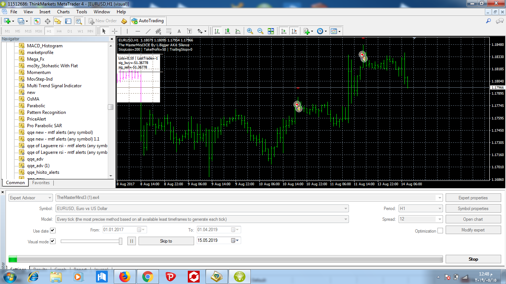506x284 pixels.
Task: Pause the visual backtest
Action: tap(132, 241)
